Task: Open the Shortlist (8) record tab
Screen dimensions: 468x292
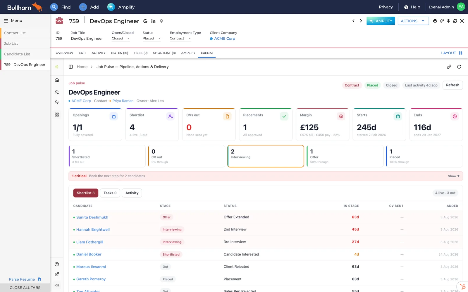Action: (x=164, y=53)
